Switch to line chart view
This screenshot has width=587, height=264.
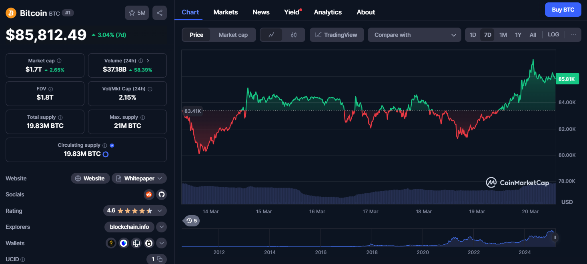[x=271, y=35]
